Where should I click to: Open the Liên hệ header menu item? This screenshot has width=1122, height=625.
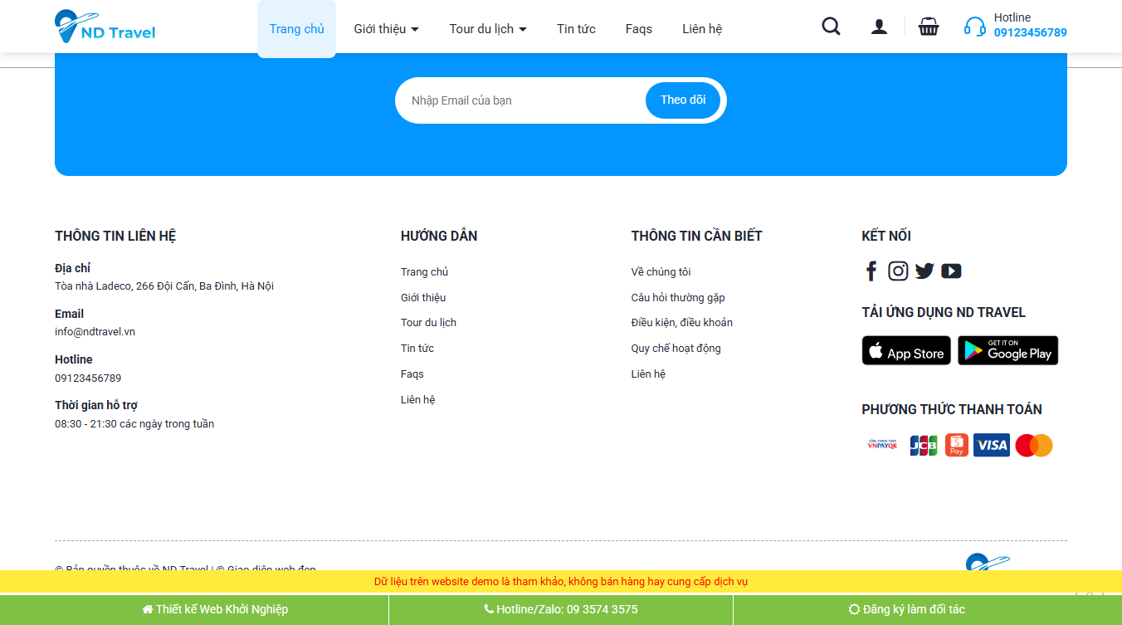[702, 29]
